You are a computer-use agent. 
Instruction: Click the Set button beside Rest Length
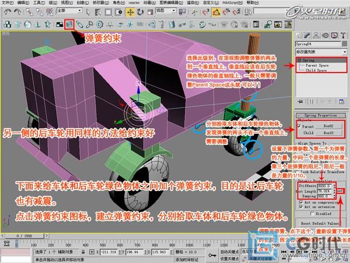tap(340, 191)
